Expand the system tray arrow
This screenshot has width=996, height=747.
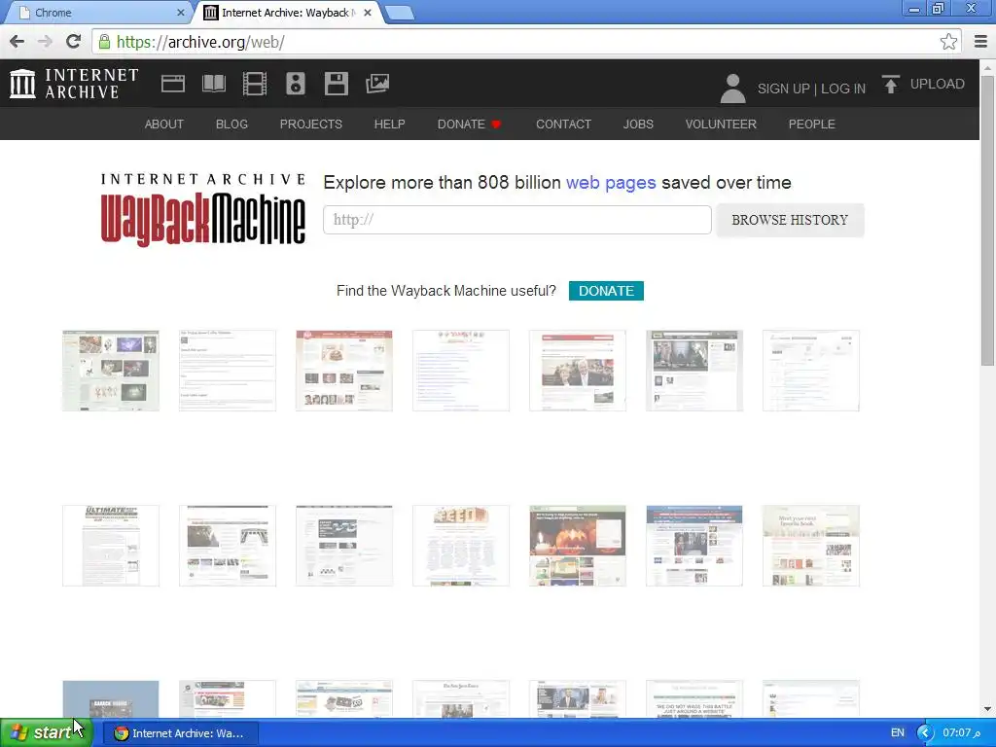coord(924,733)
